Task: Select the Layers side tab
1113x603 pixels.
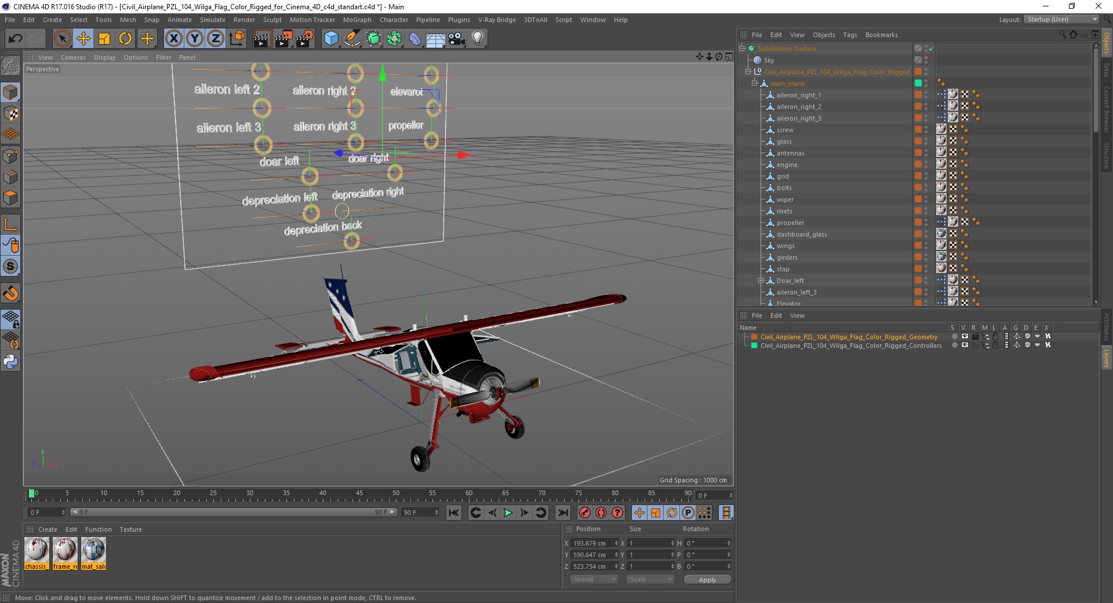Action: click(x=1107, y=358)
